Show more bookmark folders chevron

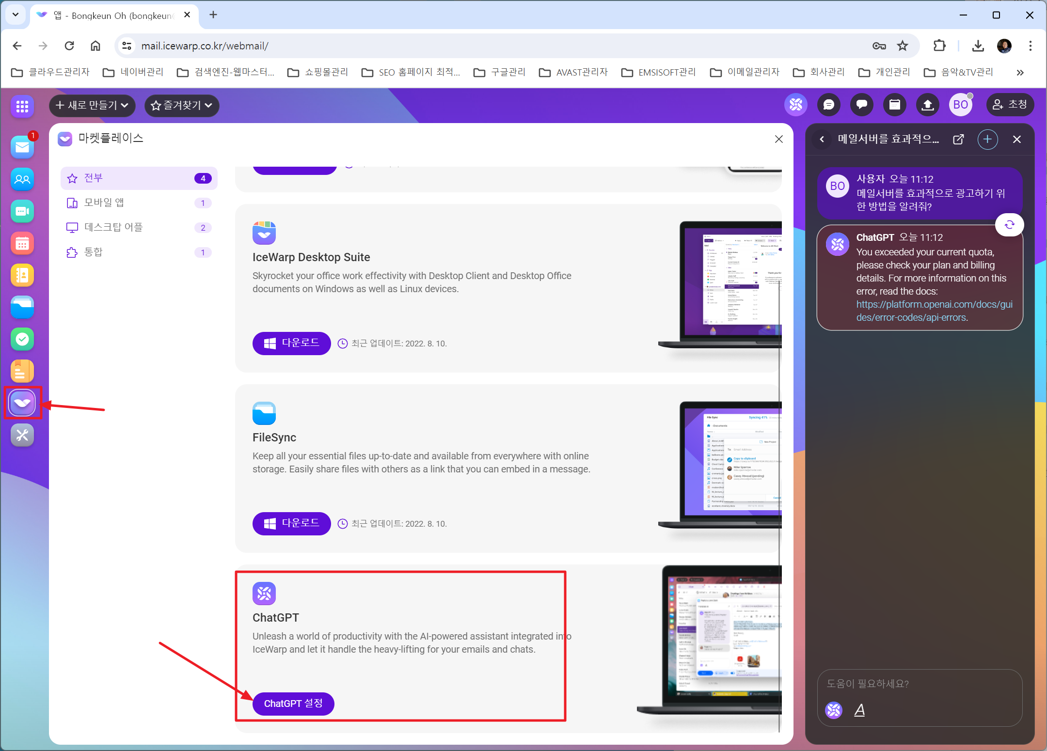point(1020,73)
